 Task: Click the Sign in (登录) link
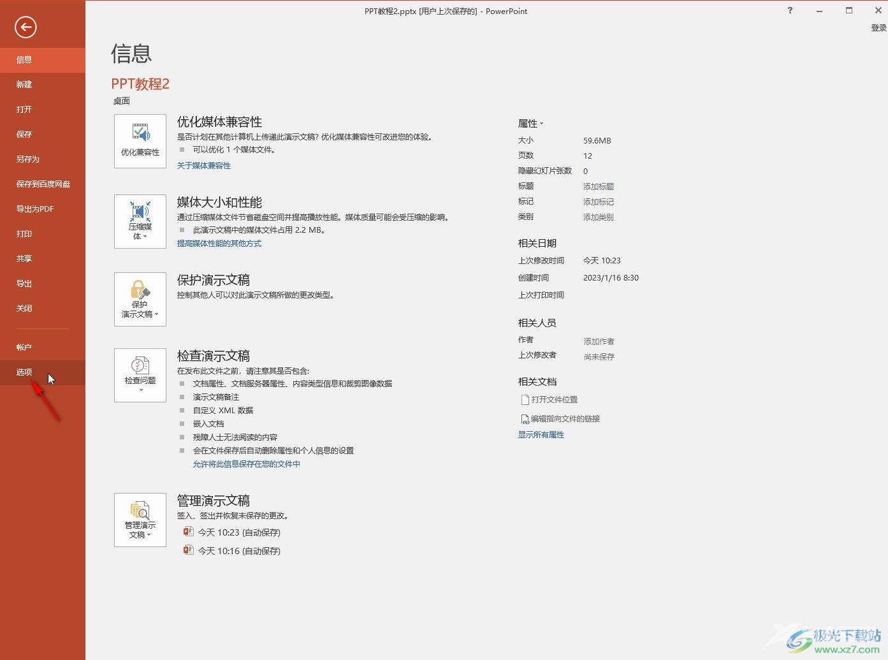(879, 28)
